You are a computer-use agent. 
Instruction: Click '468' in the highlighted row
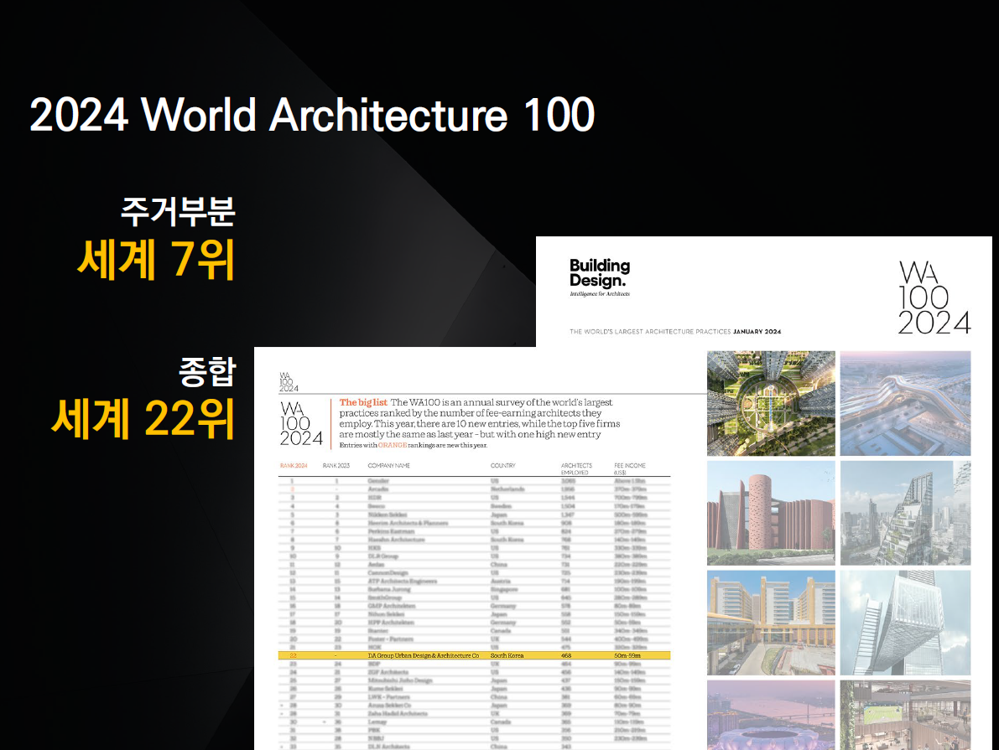point(566,655)
